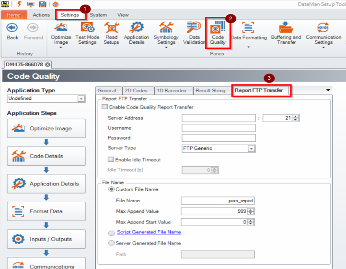Toggle the Enable Idle Timeout checkbox
Viewport: 346px width, 269px height.
point(111,159)
